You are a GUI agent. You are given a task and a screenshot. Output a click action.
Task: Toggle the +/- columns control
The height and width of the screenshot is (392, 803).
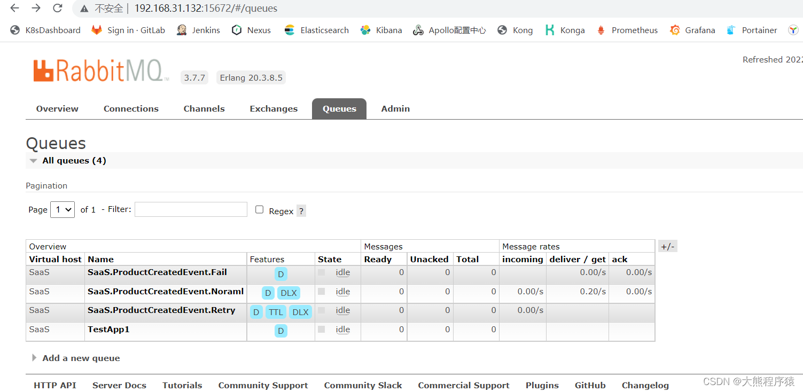click(x=667, y=246)
